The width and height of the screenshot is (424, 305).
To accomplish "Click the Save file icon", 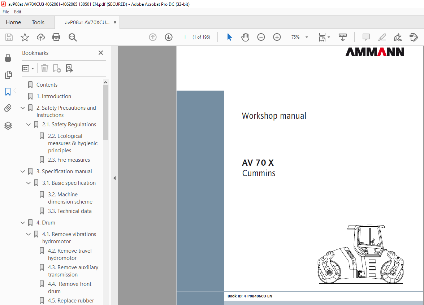I will [9, 37].
